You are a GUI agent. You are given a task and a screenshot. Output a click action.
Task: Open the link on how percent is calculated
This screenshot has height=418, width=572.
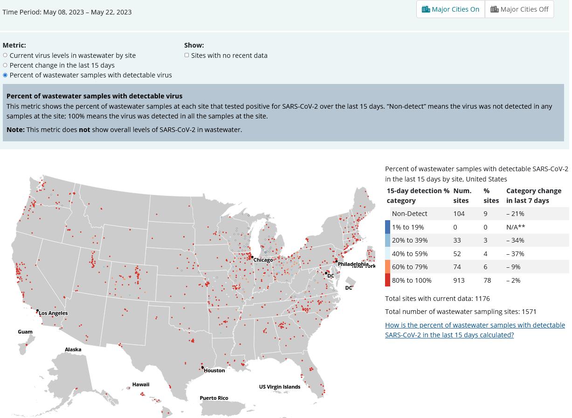(475, 330)
